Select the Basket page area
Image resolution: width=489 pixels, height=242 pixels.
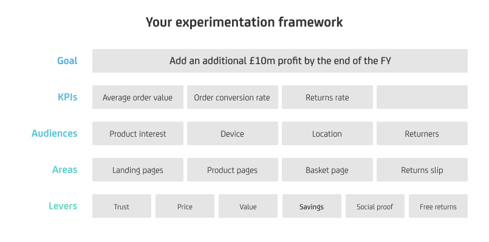[327, 170]
